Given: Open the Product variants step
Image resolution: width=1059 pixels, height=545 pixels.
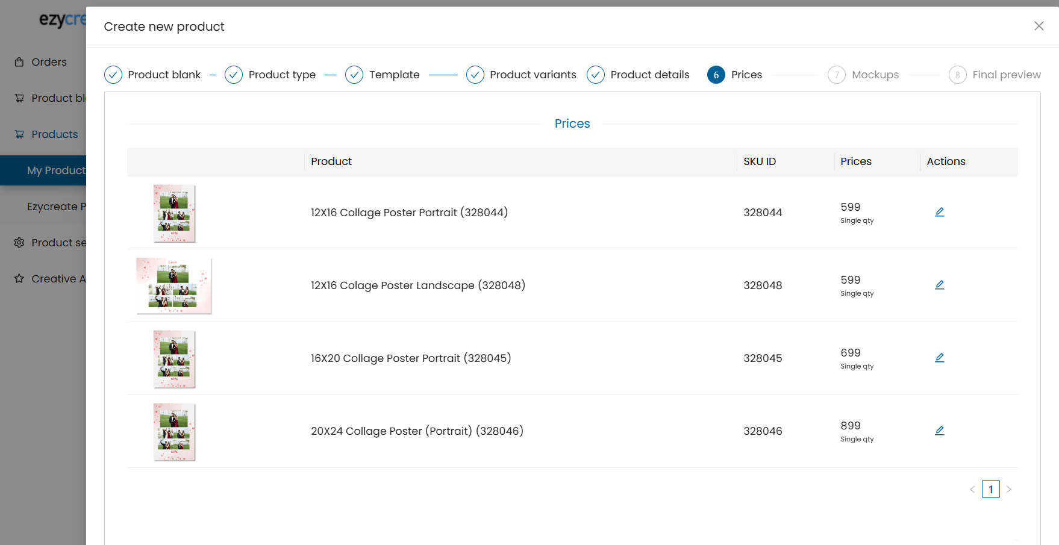Looking at the screenshot, I should (521, 75).
